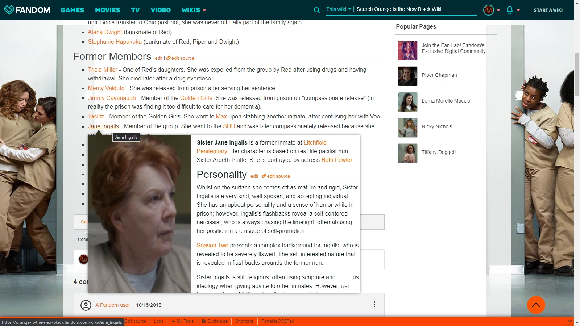Click PortableCSSPad in bottom toolbar
This screenshot has height=326, width=580.
click(x=278, y=321)
